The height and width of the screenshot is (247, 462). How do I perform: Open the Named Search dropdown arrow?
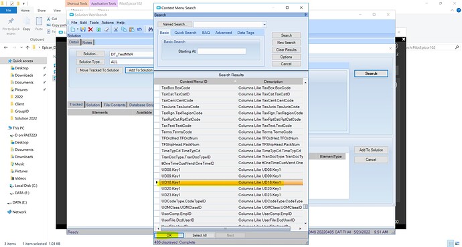[264, 25]
